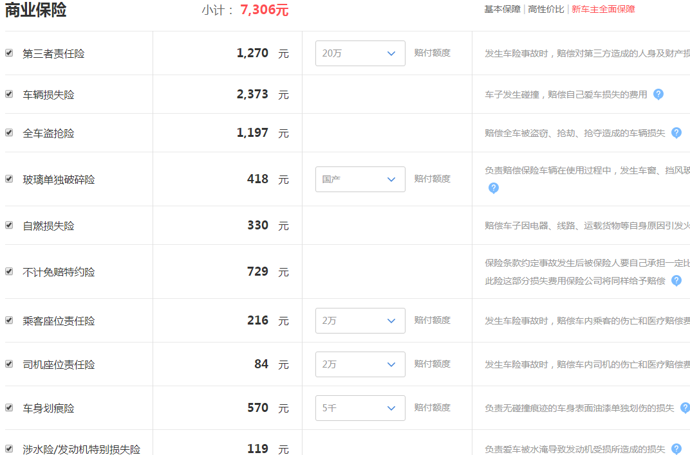
Task: Uncheck the 车辆损失险 checkbox
Action: tap(9, 94)
